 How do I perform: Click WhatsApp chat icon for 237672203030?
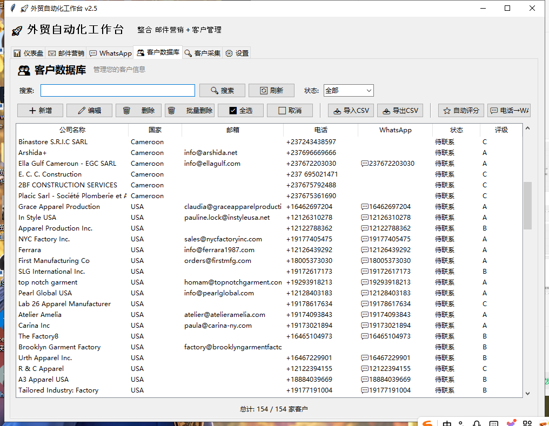[x=365, y=164]
